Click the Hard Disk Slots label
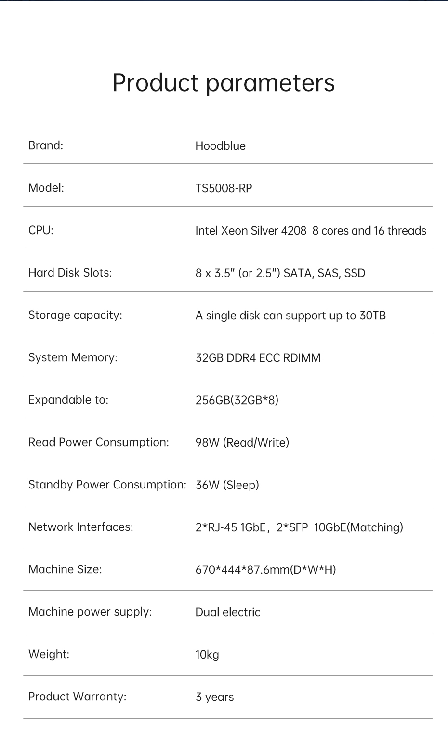 coord(70,273)
